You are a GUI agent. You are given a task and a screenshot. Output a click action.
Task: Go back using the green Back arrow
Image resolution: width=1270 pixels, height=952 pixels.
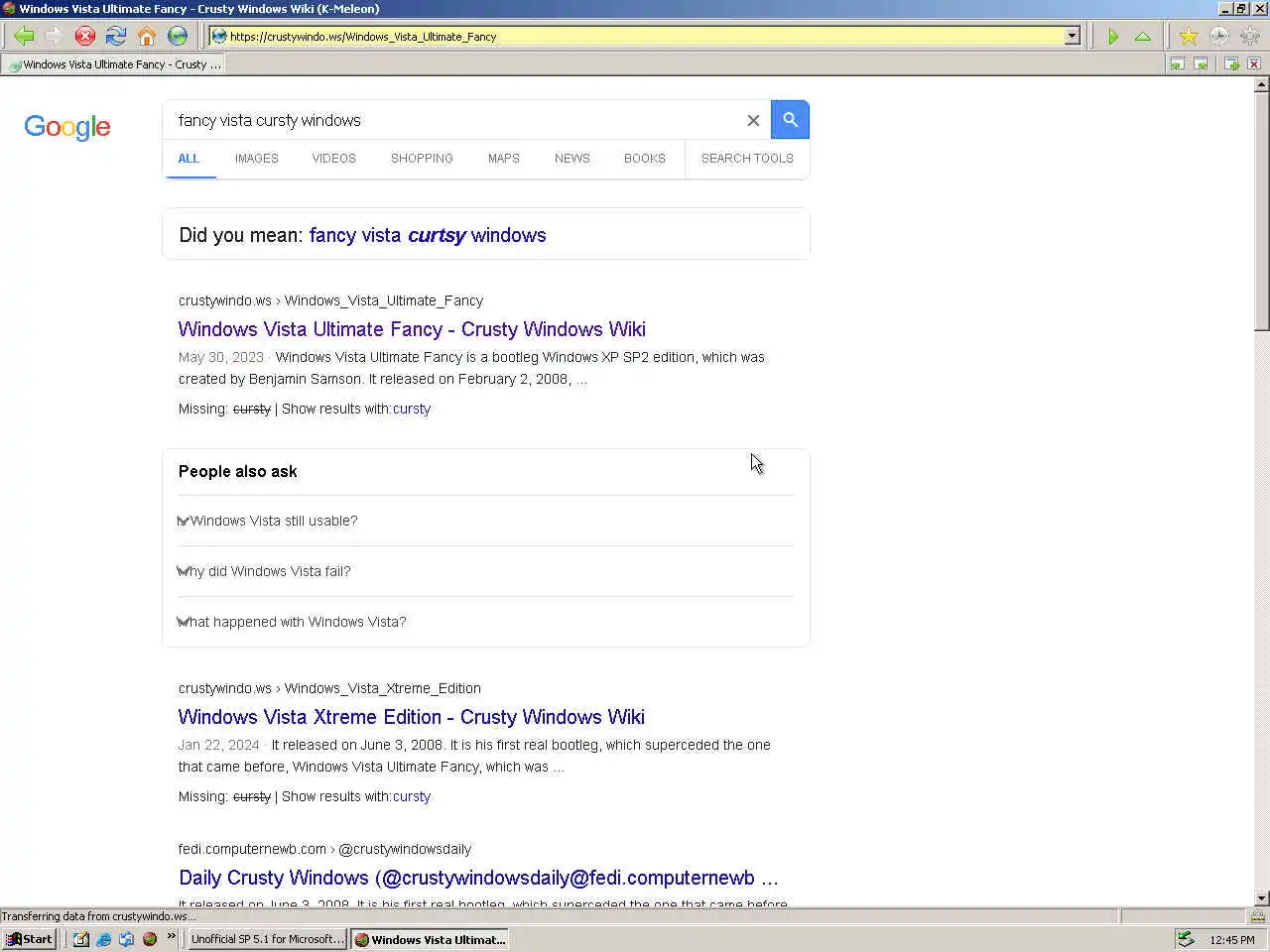click(24, 37)
